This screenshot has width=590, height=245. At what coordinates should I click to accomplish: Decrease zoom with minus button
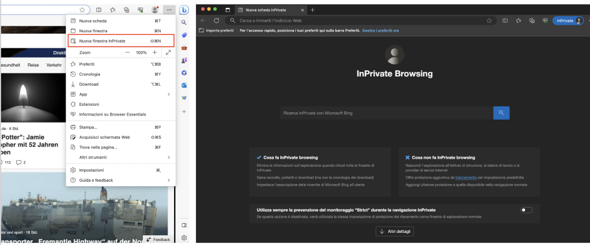(128, 52)
